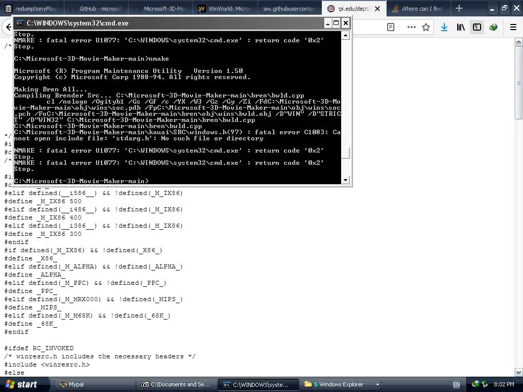Image resolution: width=523 pixels, height=392 pixels.
Task: Toggle reader view icon in address bar
Action: [391, 27]
